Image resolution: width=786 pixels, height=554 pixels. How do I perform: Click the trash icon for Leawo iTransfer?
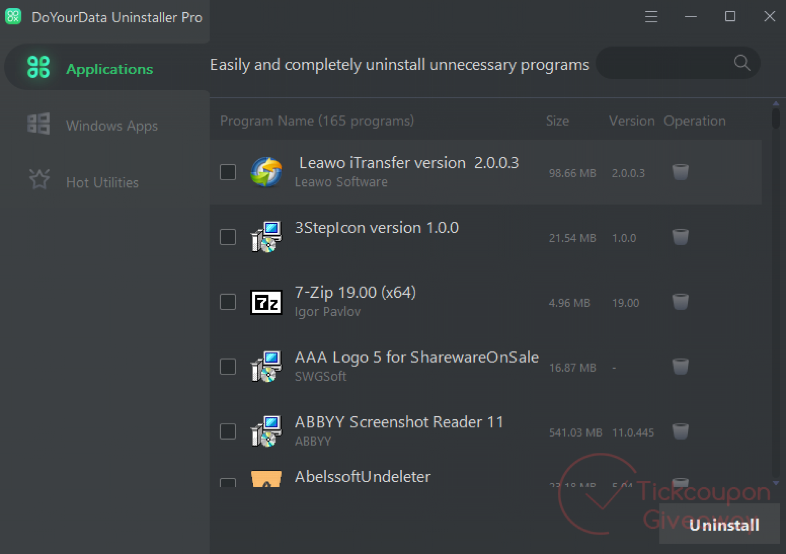click(680, 172)
